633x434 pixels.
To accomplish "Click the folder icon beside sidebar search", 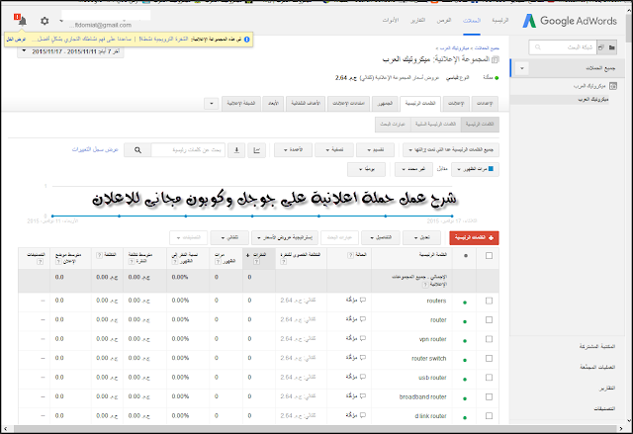I will pyautogui.click(x=612, y=47).
